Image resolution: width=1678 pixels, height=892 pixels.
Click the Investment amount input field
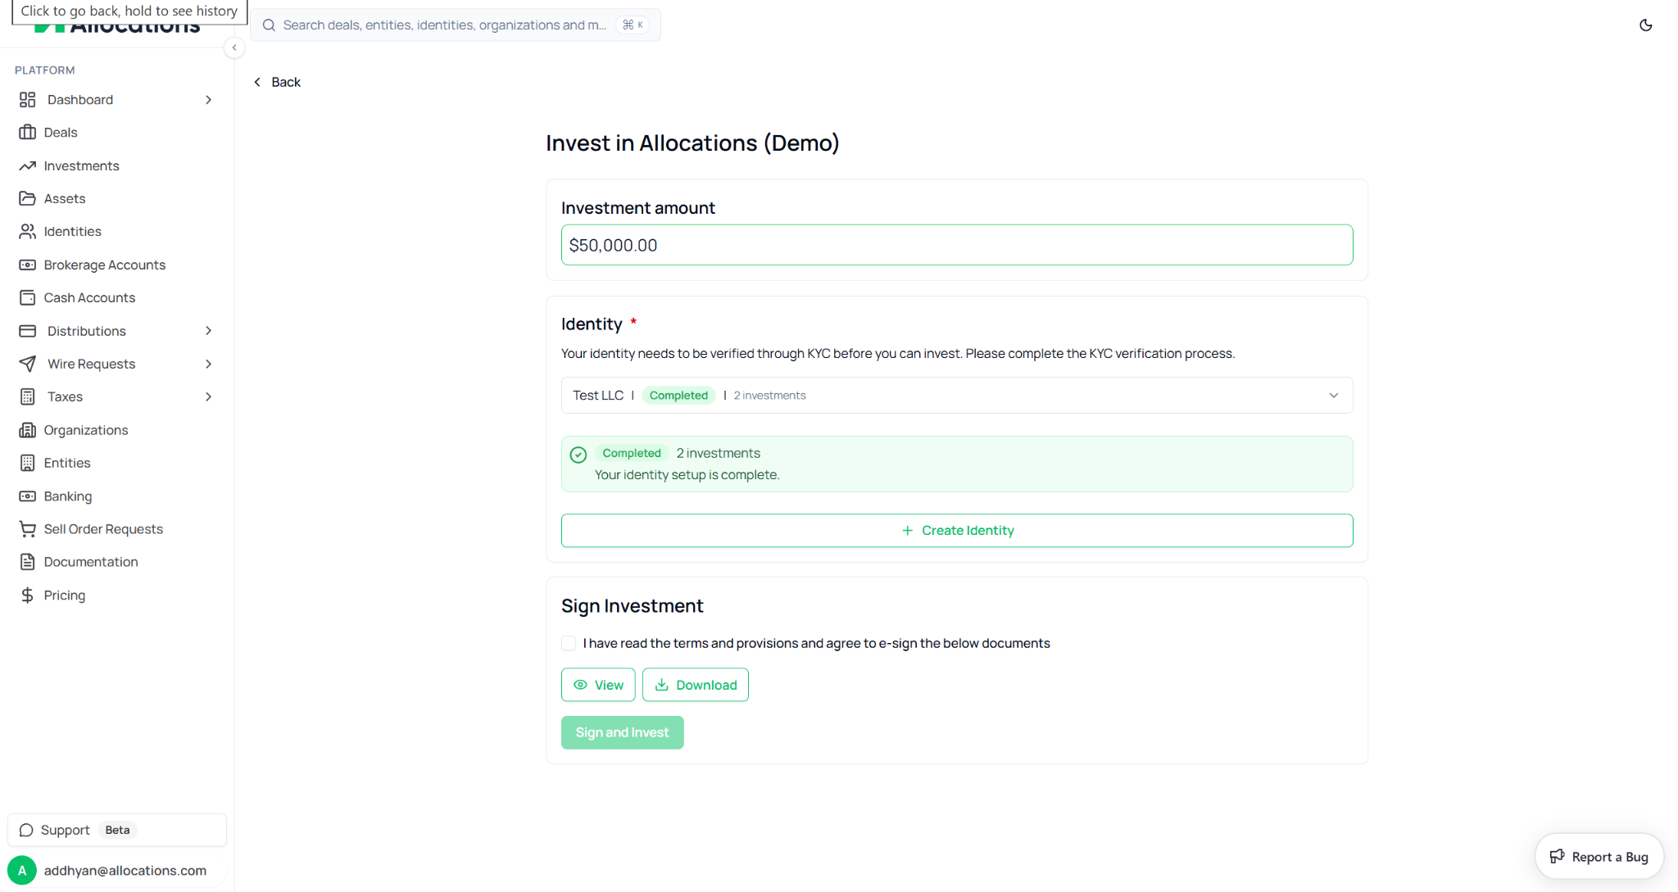coord(956,245)
